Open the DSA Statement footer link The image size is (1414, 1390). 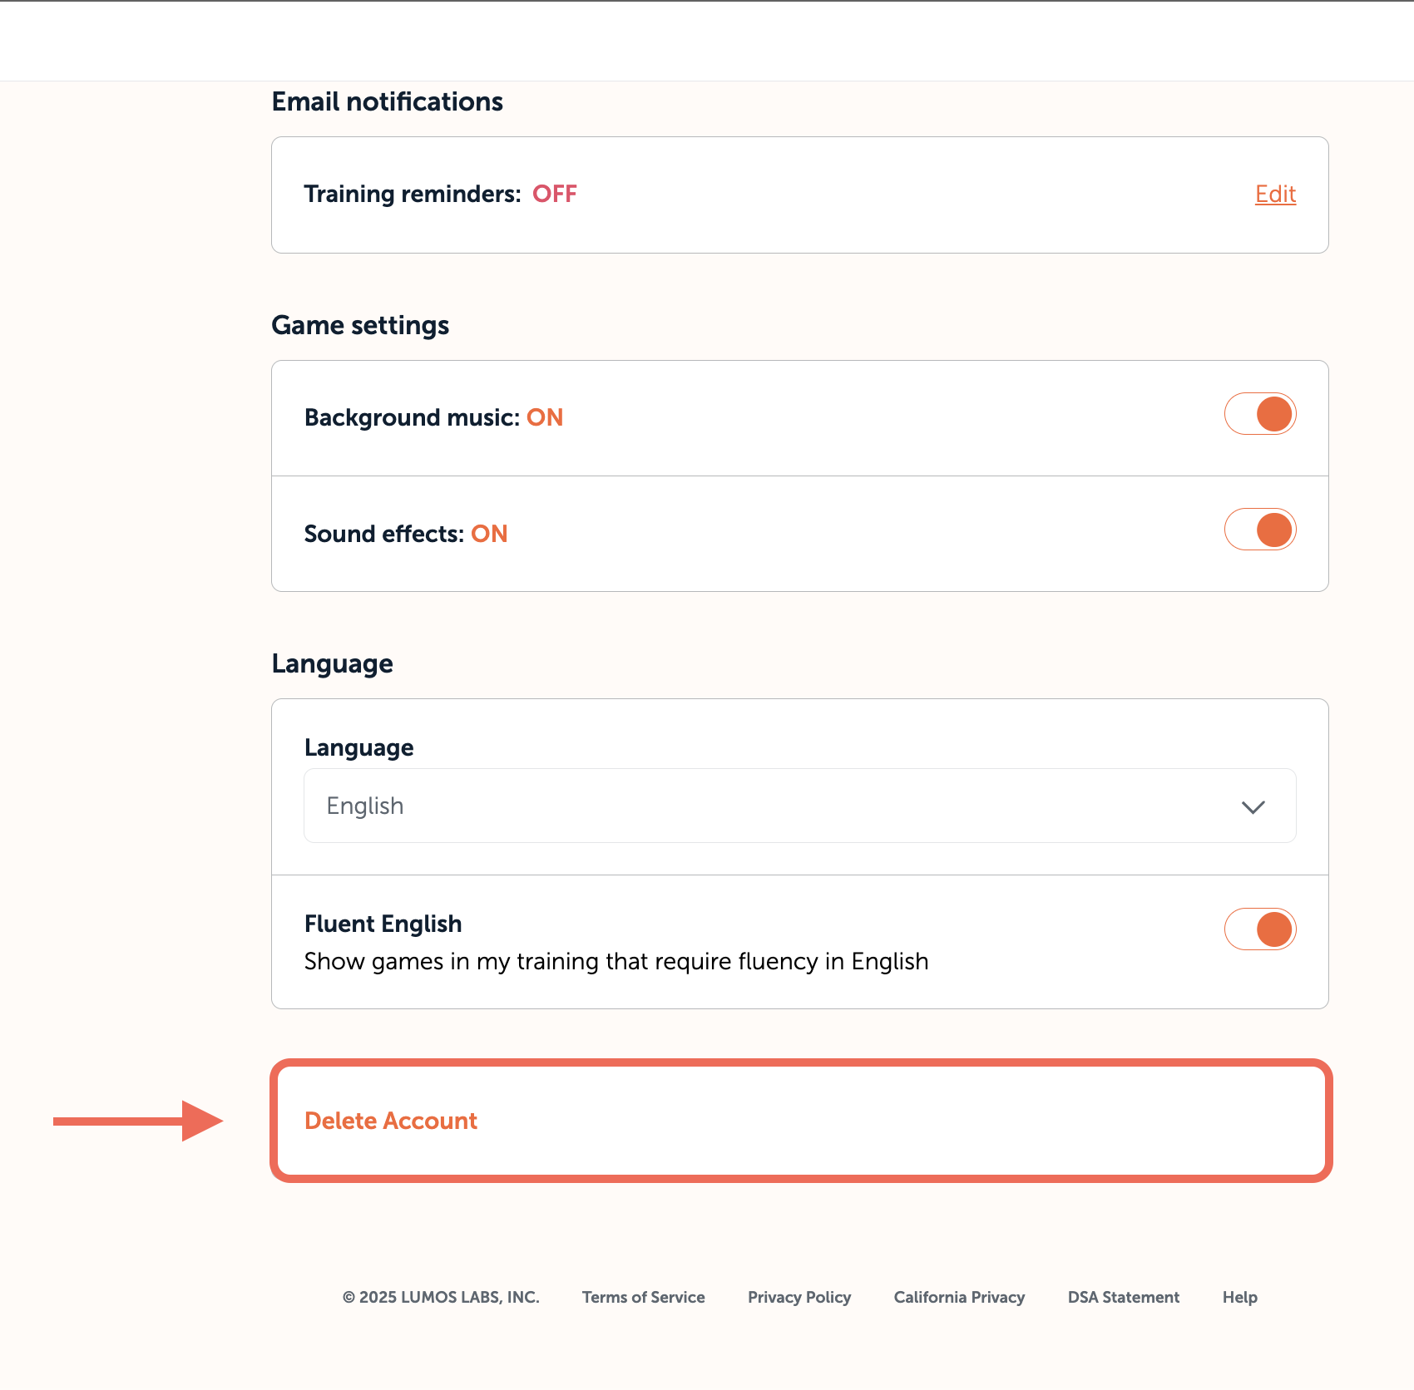click(x=1123, y=1297)
